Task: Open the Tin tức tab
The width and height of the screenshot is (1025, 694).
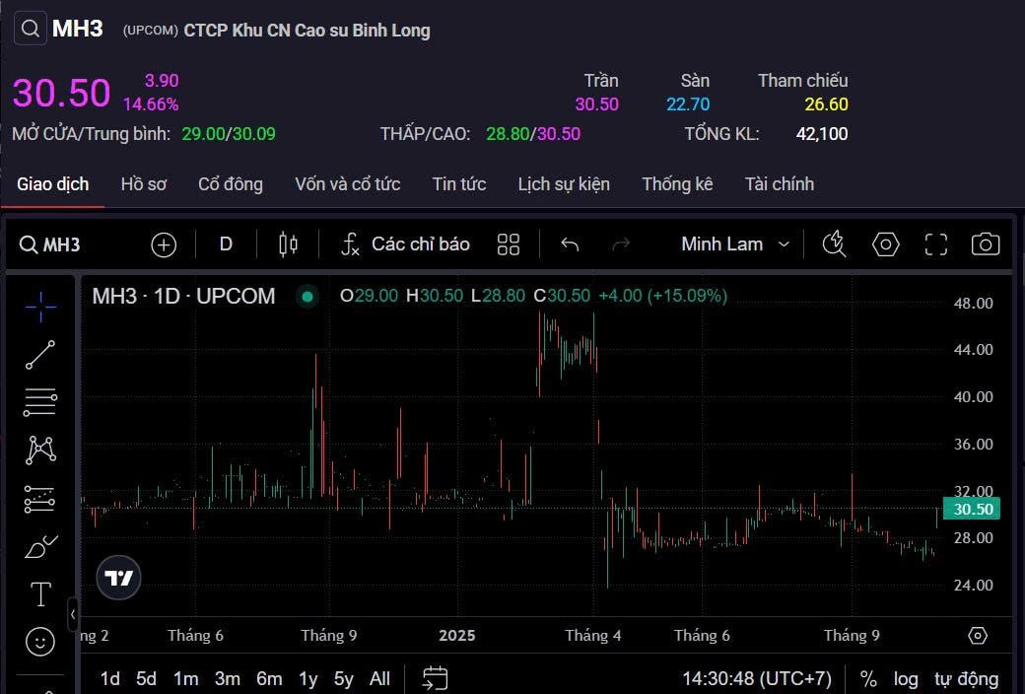Action: tap(459, 184)
